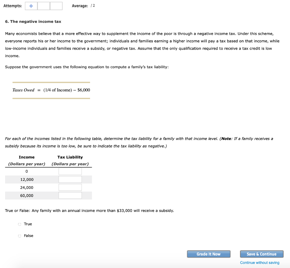Click the tax liability field for 24,000
This screenshot has width=290, height=268.
click(x=70, y=187)
